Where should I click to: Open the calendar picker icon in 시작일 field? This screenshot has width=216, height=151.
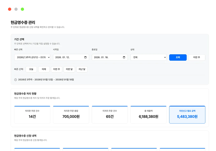click(86, 58)
